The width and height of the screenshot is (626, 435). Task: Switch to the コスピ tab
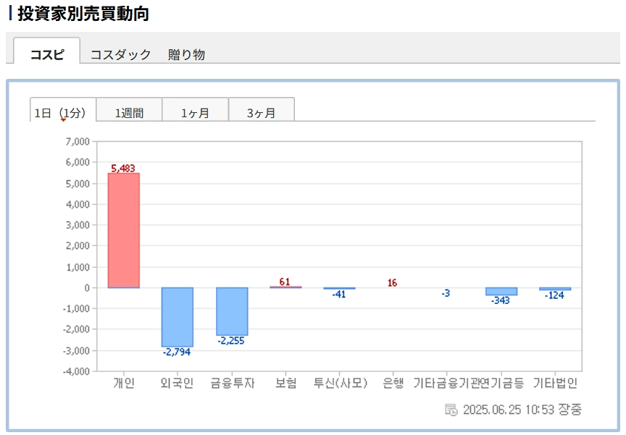tap(47, 54)
